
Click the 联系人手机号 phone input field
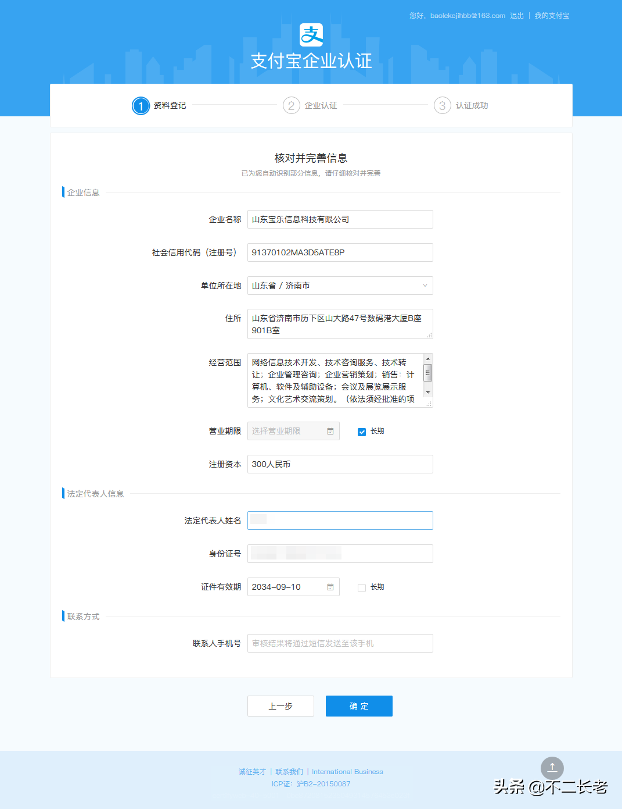click(340, 643)
